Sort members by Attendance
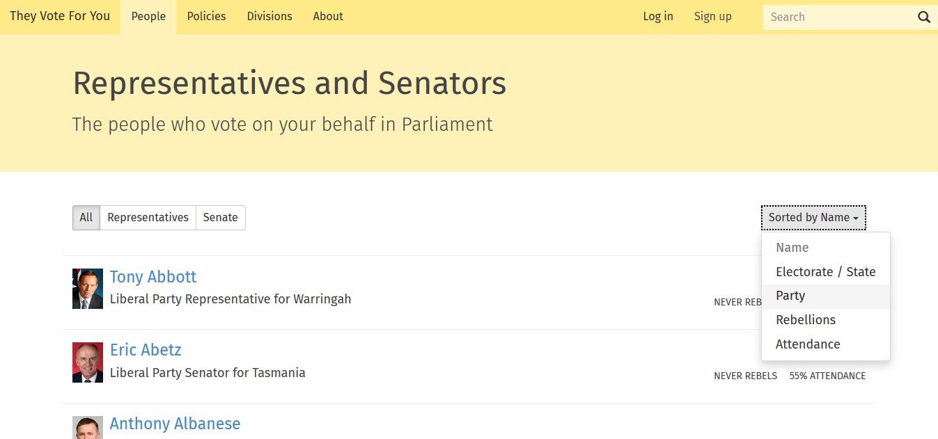Screen dimensions: 938x439 pyautogui.click(x=826, y=344)
